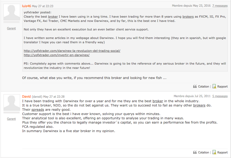231x158 pixels.
Task: Click the Rapport report icon on David's post
Action: pos(214,152)
